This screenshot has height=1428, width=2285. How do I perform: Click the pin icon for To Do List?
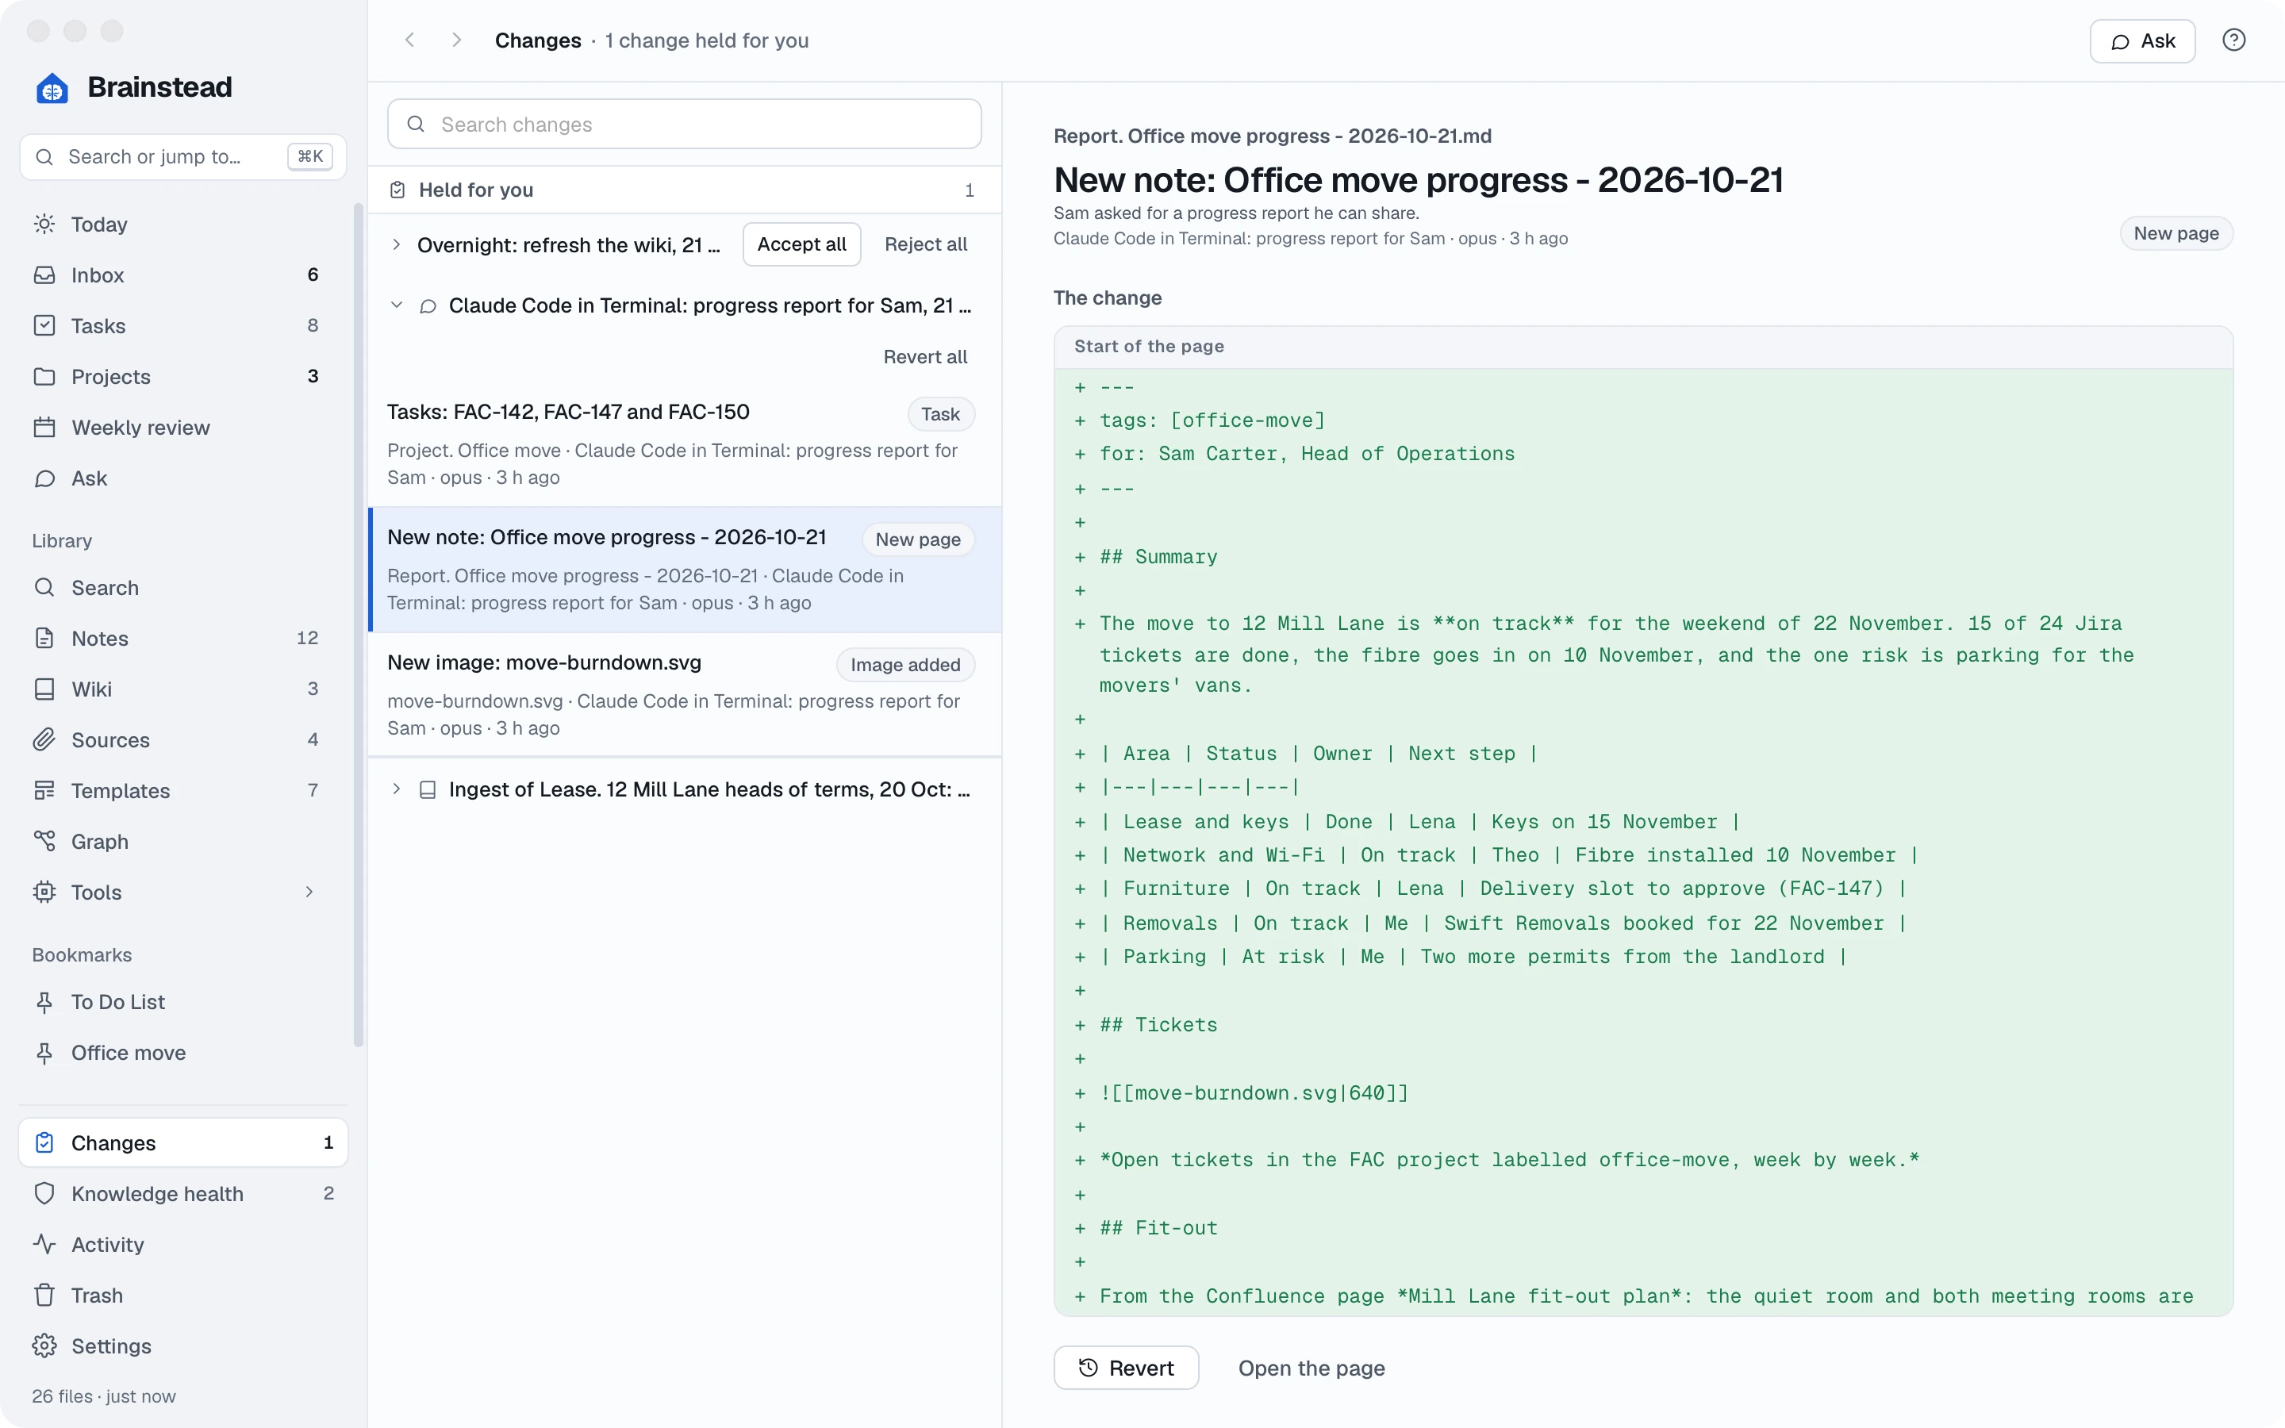(x=44, y=1002)
